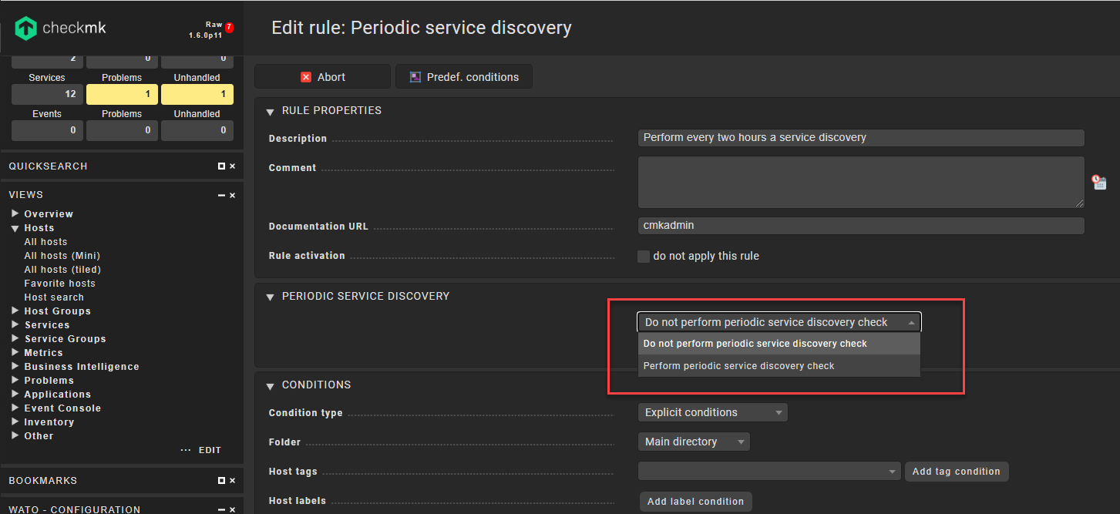This screenshot has height=514, width=1120.
Task: Expand the Service Groups node
Action: coord(15,338)
